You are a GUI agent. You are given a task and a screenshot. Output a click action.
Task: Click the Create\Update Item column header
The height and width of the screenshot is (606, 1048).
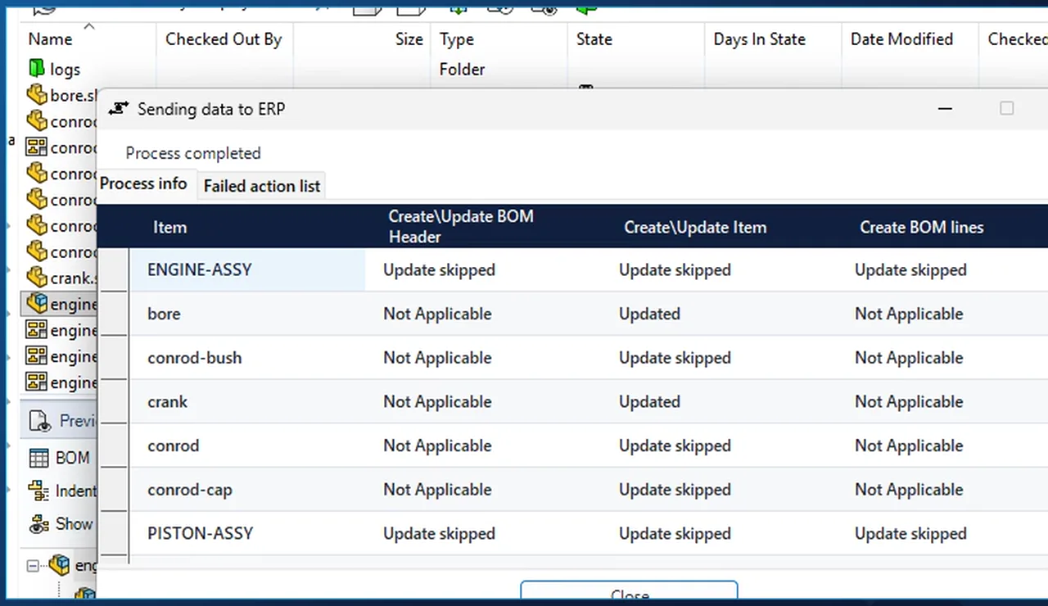tap(695, 228)
